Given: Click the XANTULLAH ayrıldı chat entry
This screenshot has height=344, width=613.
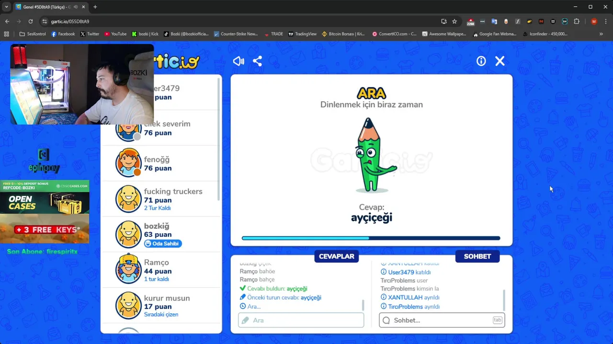Looking at the screenshot, I should click(x=410, y=297).
